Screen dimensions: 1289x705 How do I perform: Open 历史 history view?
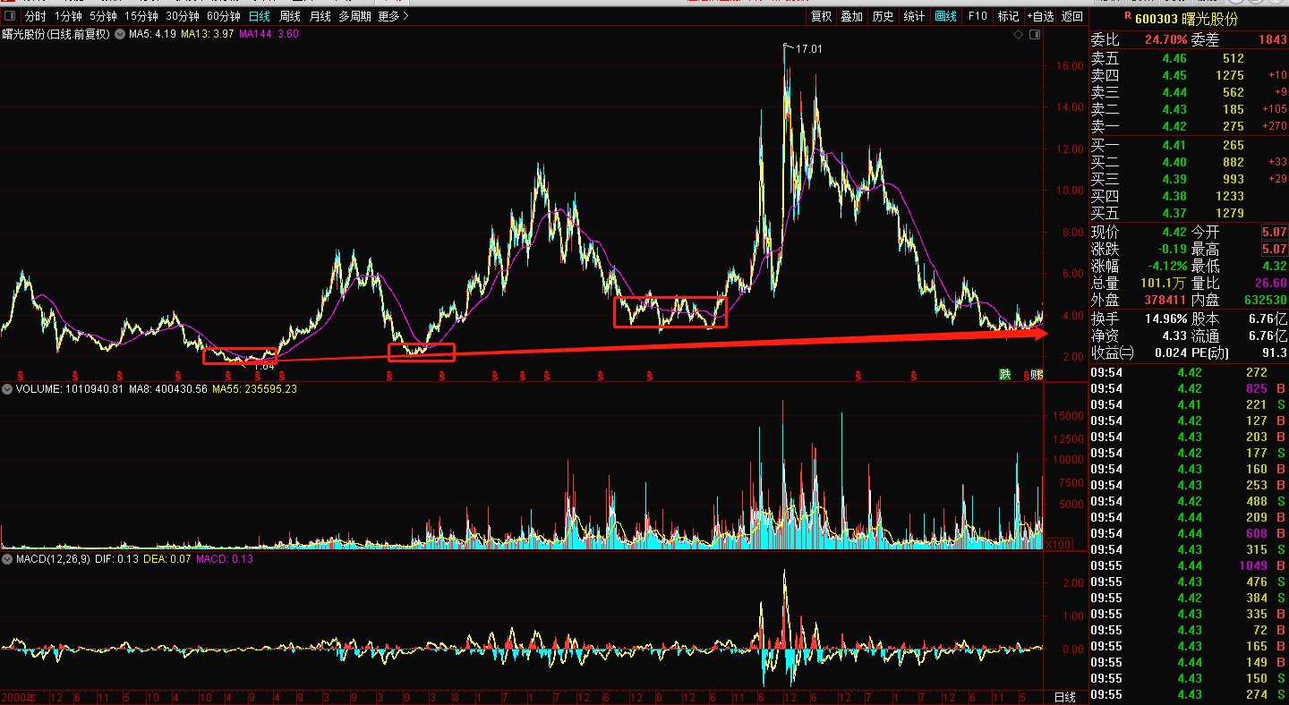(x=883, y=16)
